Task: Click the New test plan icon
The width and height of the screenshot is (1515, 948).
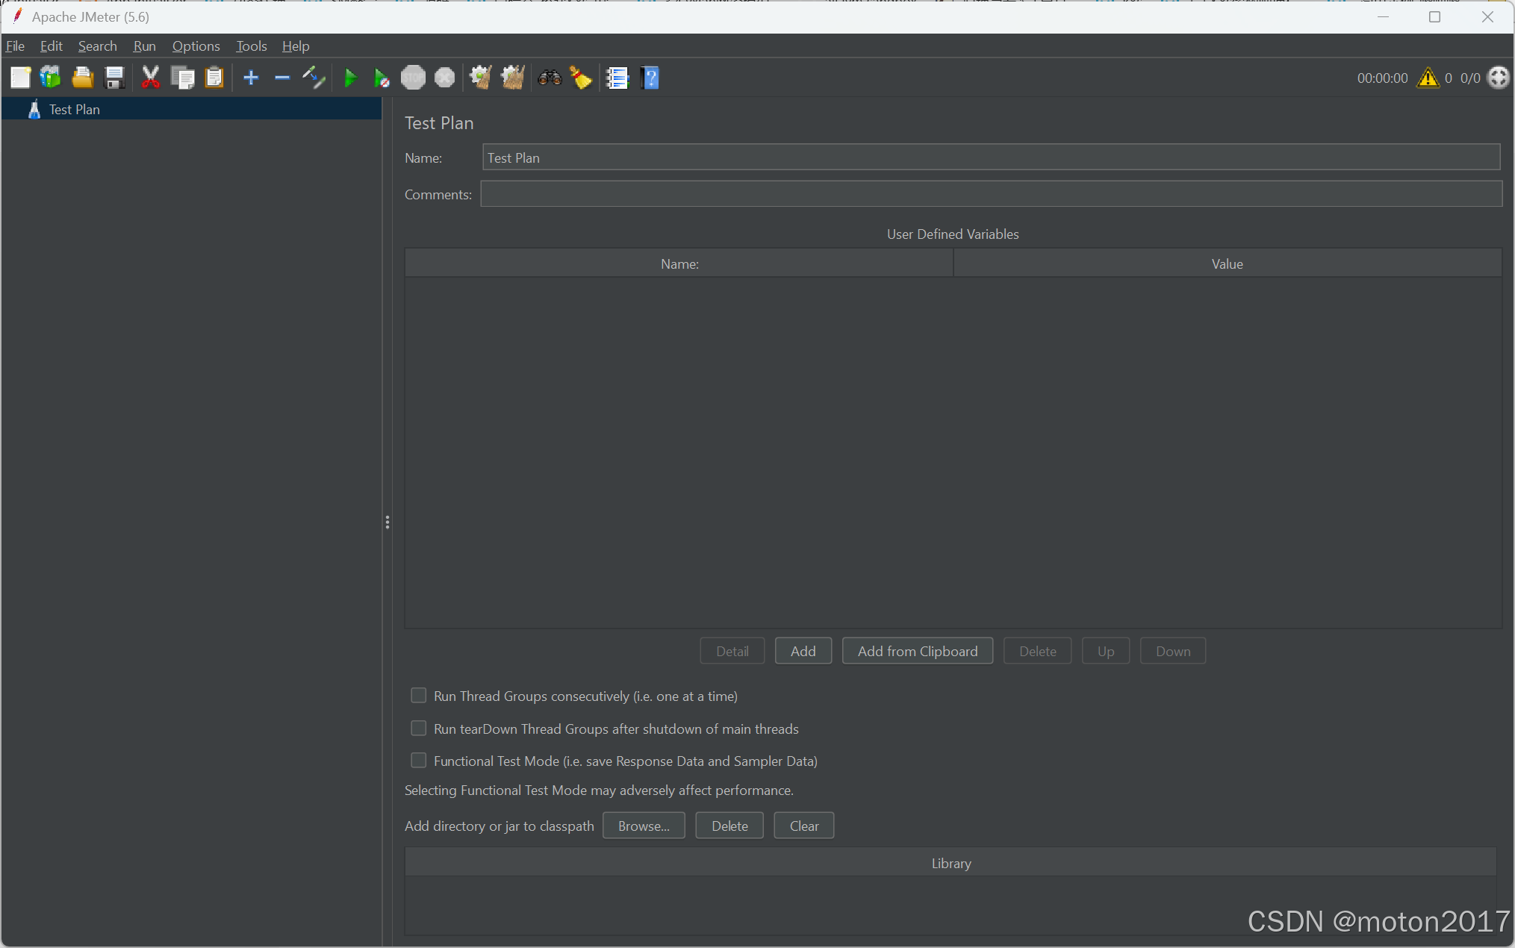Action: (x=20, y=78)
